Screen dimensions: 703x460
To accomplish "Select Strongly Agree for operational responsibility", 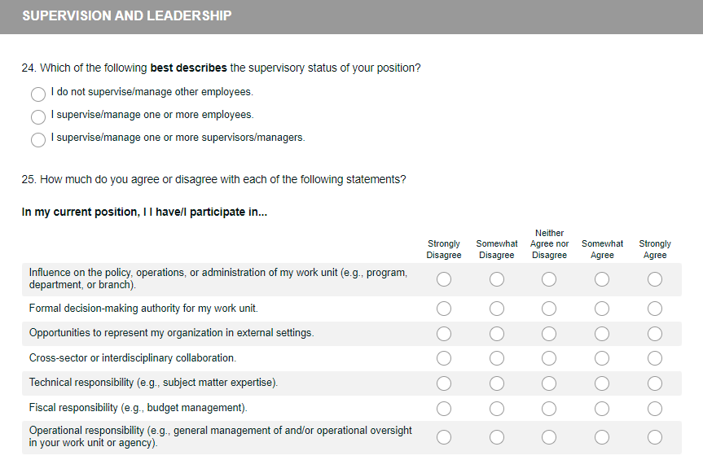I will tap(655, 437).
